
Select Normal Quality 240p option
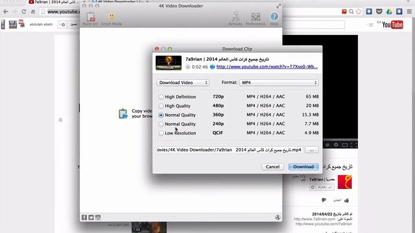pyautogui.click(x=161, y=124)
